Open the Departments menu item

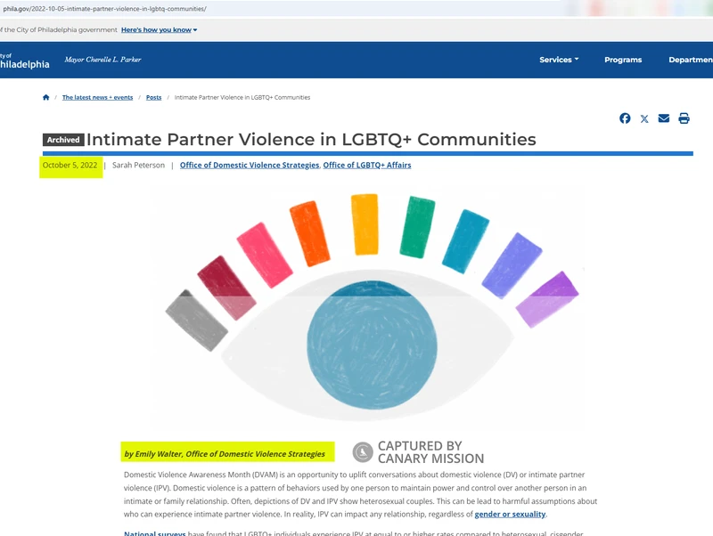click(690, 60)
